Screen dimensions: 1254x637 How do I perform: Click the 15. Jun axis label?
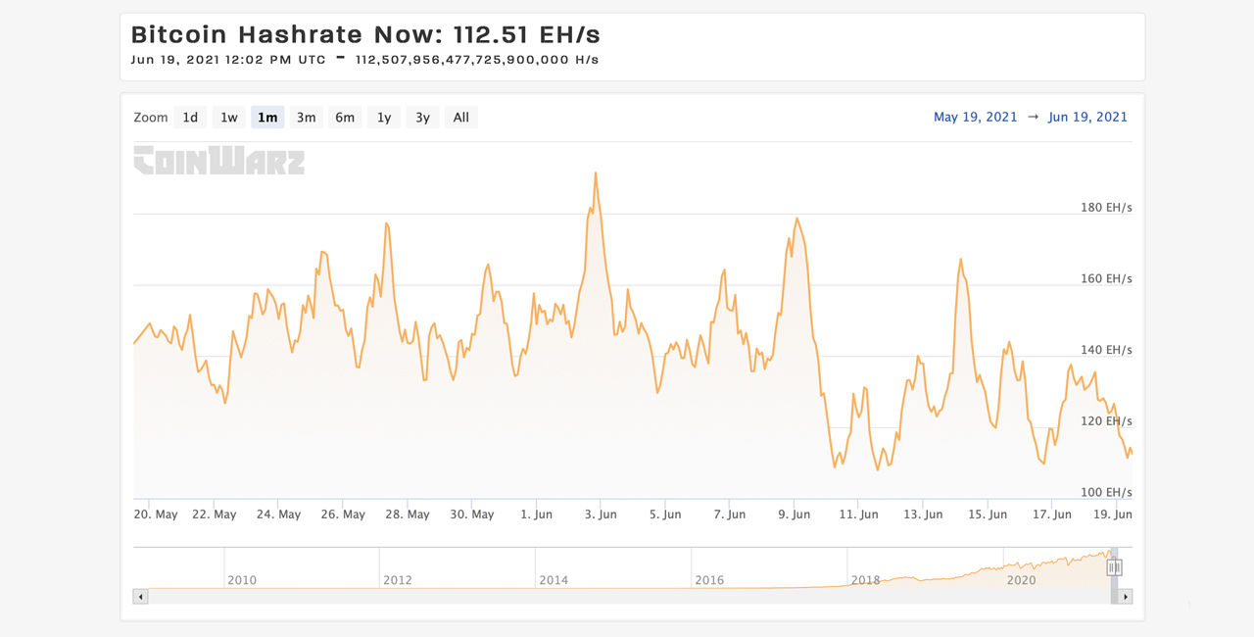coord(988,514)
